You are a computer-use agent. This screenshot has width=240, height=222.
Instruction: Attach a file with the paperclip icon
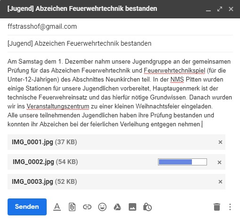click(x=72, y=207)
